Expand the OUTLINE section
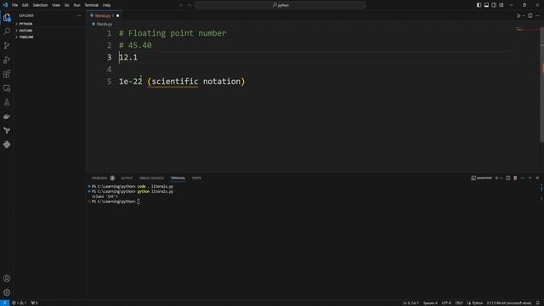The width and height of the screenshot is (544, 306). (25, 31)
